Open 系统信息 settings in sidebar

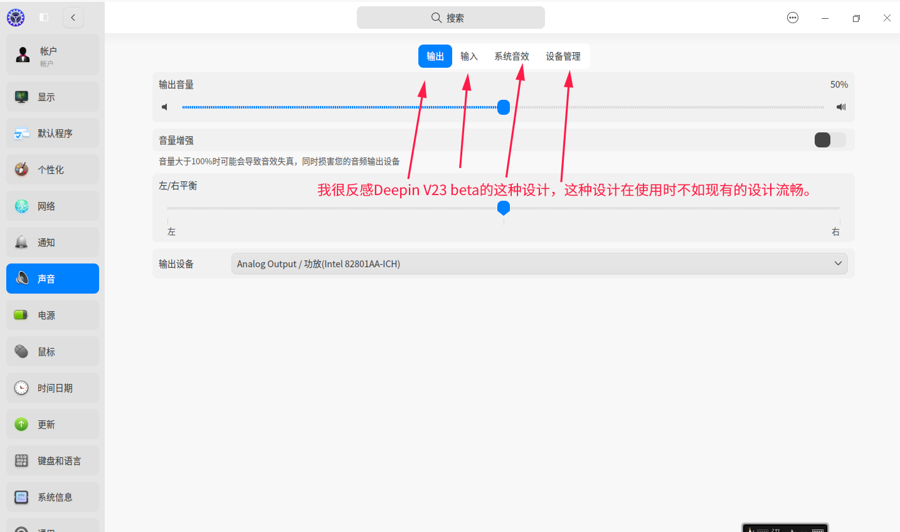tap(53, 497)
